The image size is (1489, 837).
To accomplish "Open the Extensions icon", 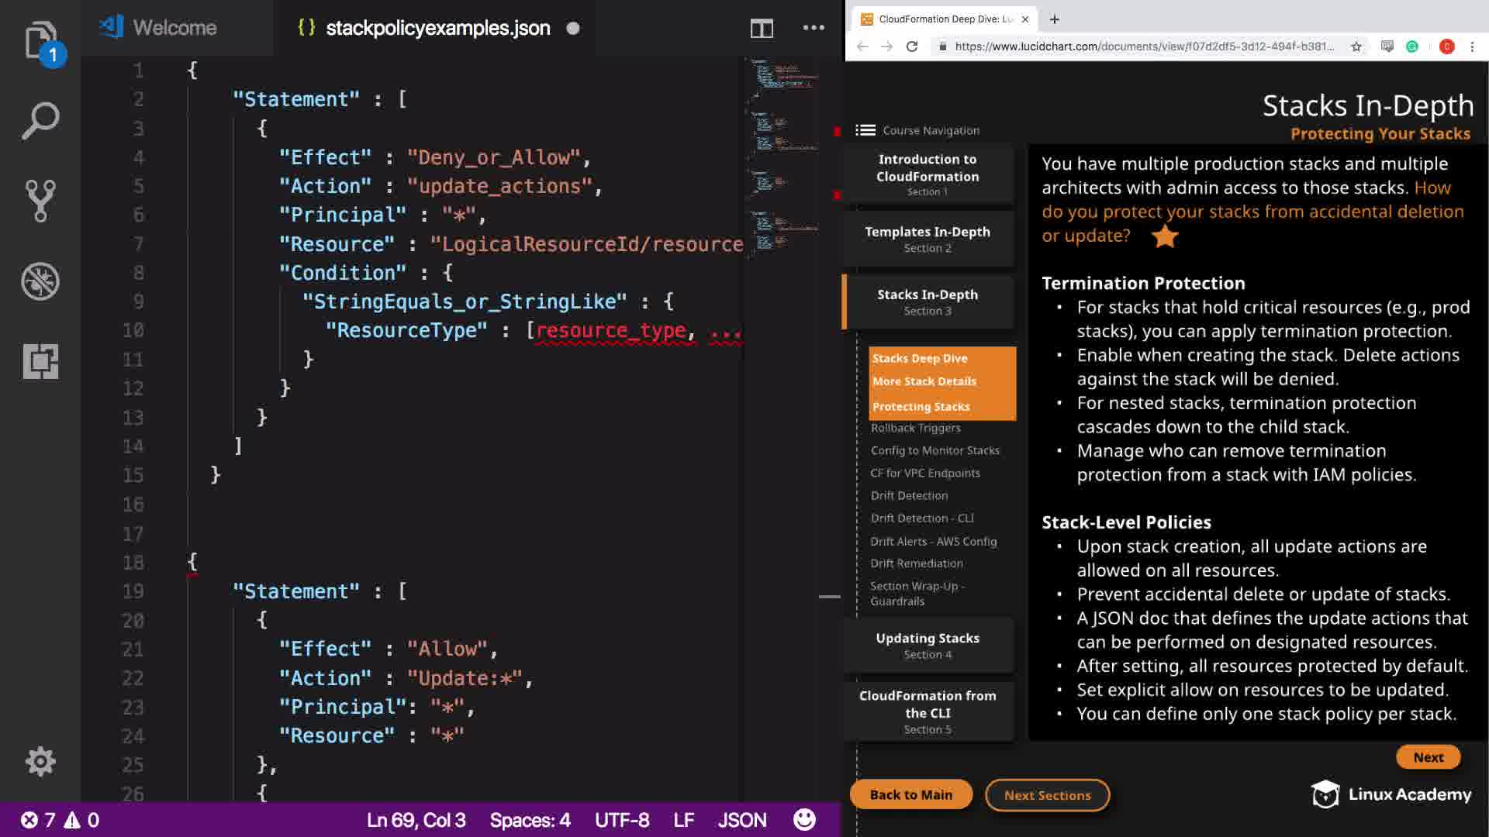I will click(40, 361).
